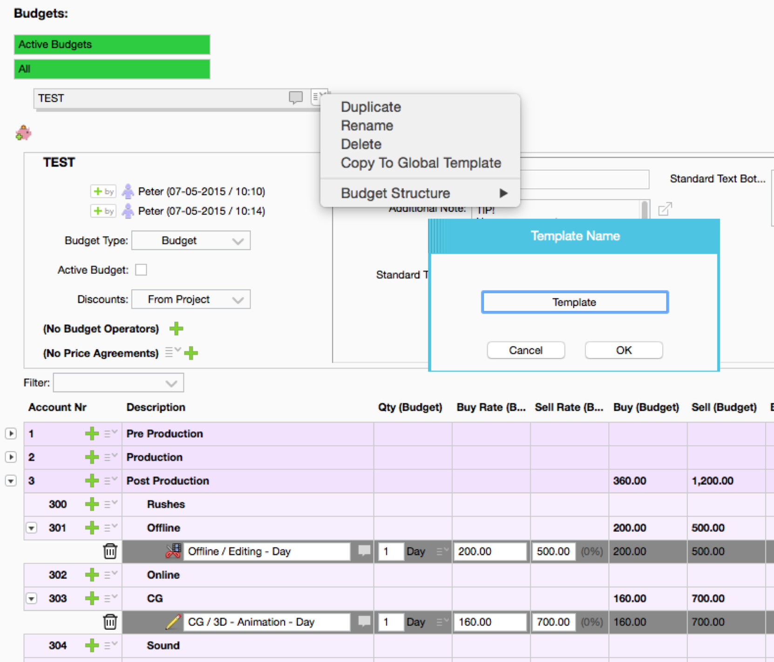Click the piggy bank add-budget icon
Image resolution: width=774 pixels, height=662 pixels.
pyautogui.click(x=23, y=133)
